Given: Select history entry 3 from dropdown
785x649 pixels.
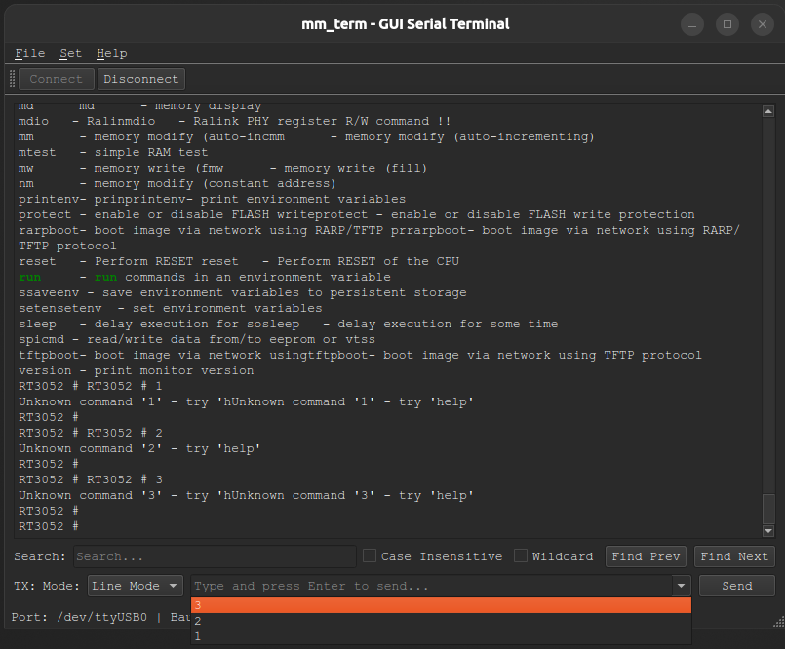Looking at the screenshot, I should tap(441, 605).
